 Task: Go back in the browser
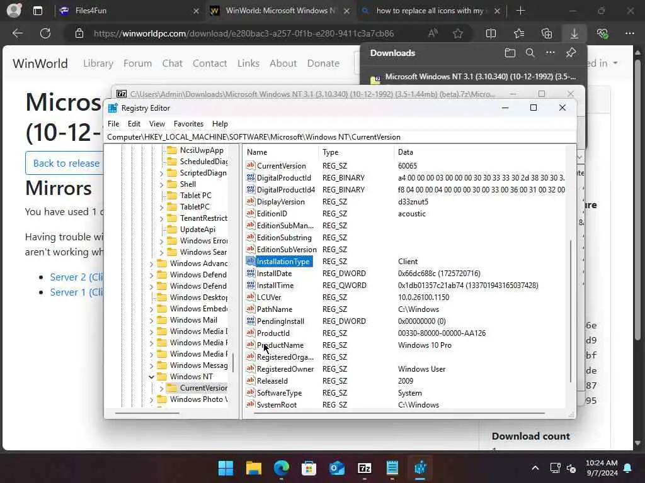17,33
